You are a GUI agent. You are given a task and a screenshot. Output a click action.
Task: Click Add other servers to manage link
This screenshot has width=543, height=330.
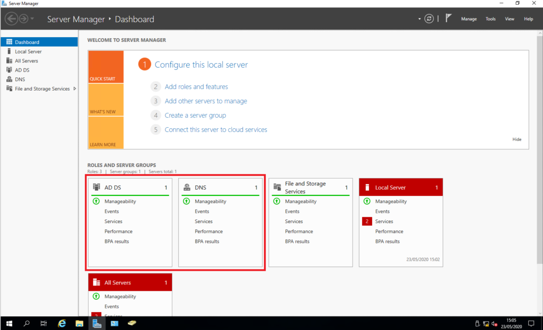(x=206, y=101)
